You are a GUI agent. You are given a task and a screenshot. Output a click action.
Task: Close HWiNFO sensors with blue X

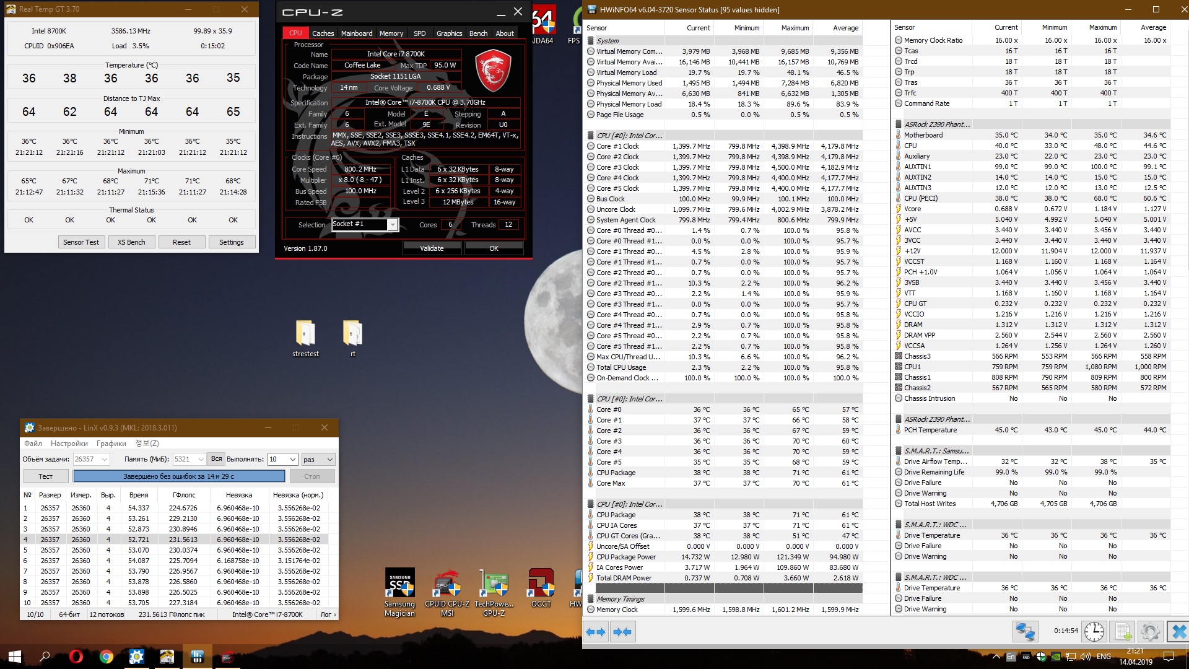click(x=1178, y=632)
